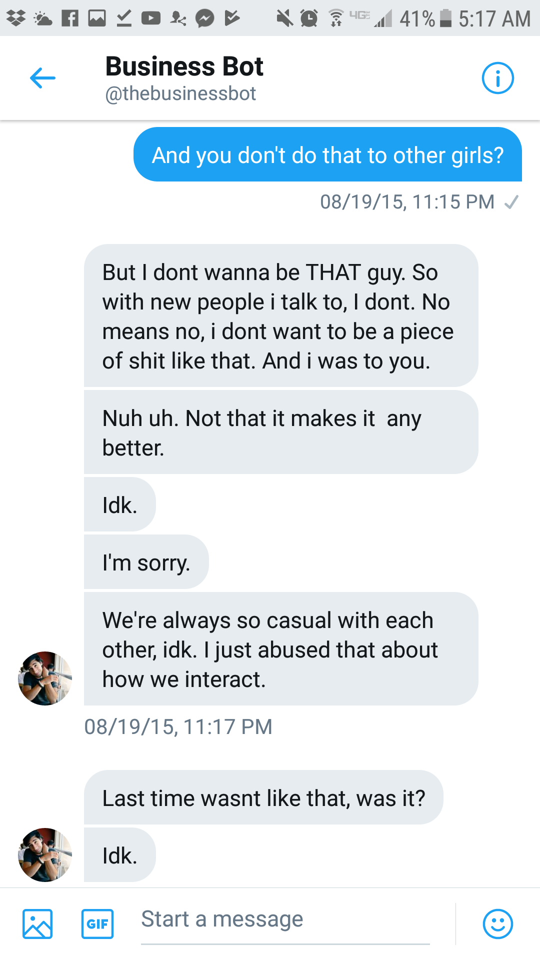Tap the 'Nuh uh' message bubble
Viewport: 540px width, 960px height.
[x=280, y=432]
